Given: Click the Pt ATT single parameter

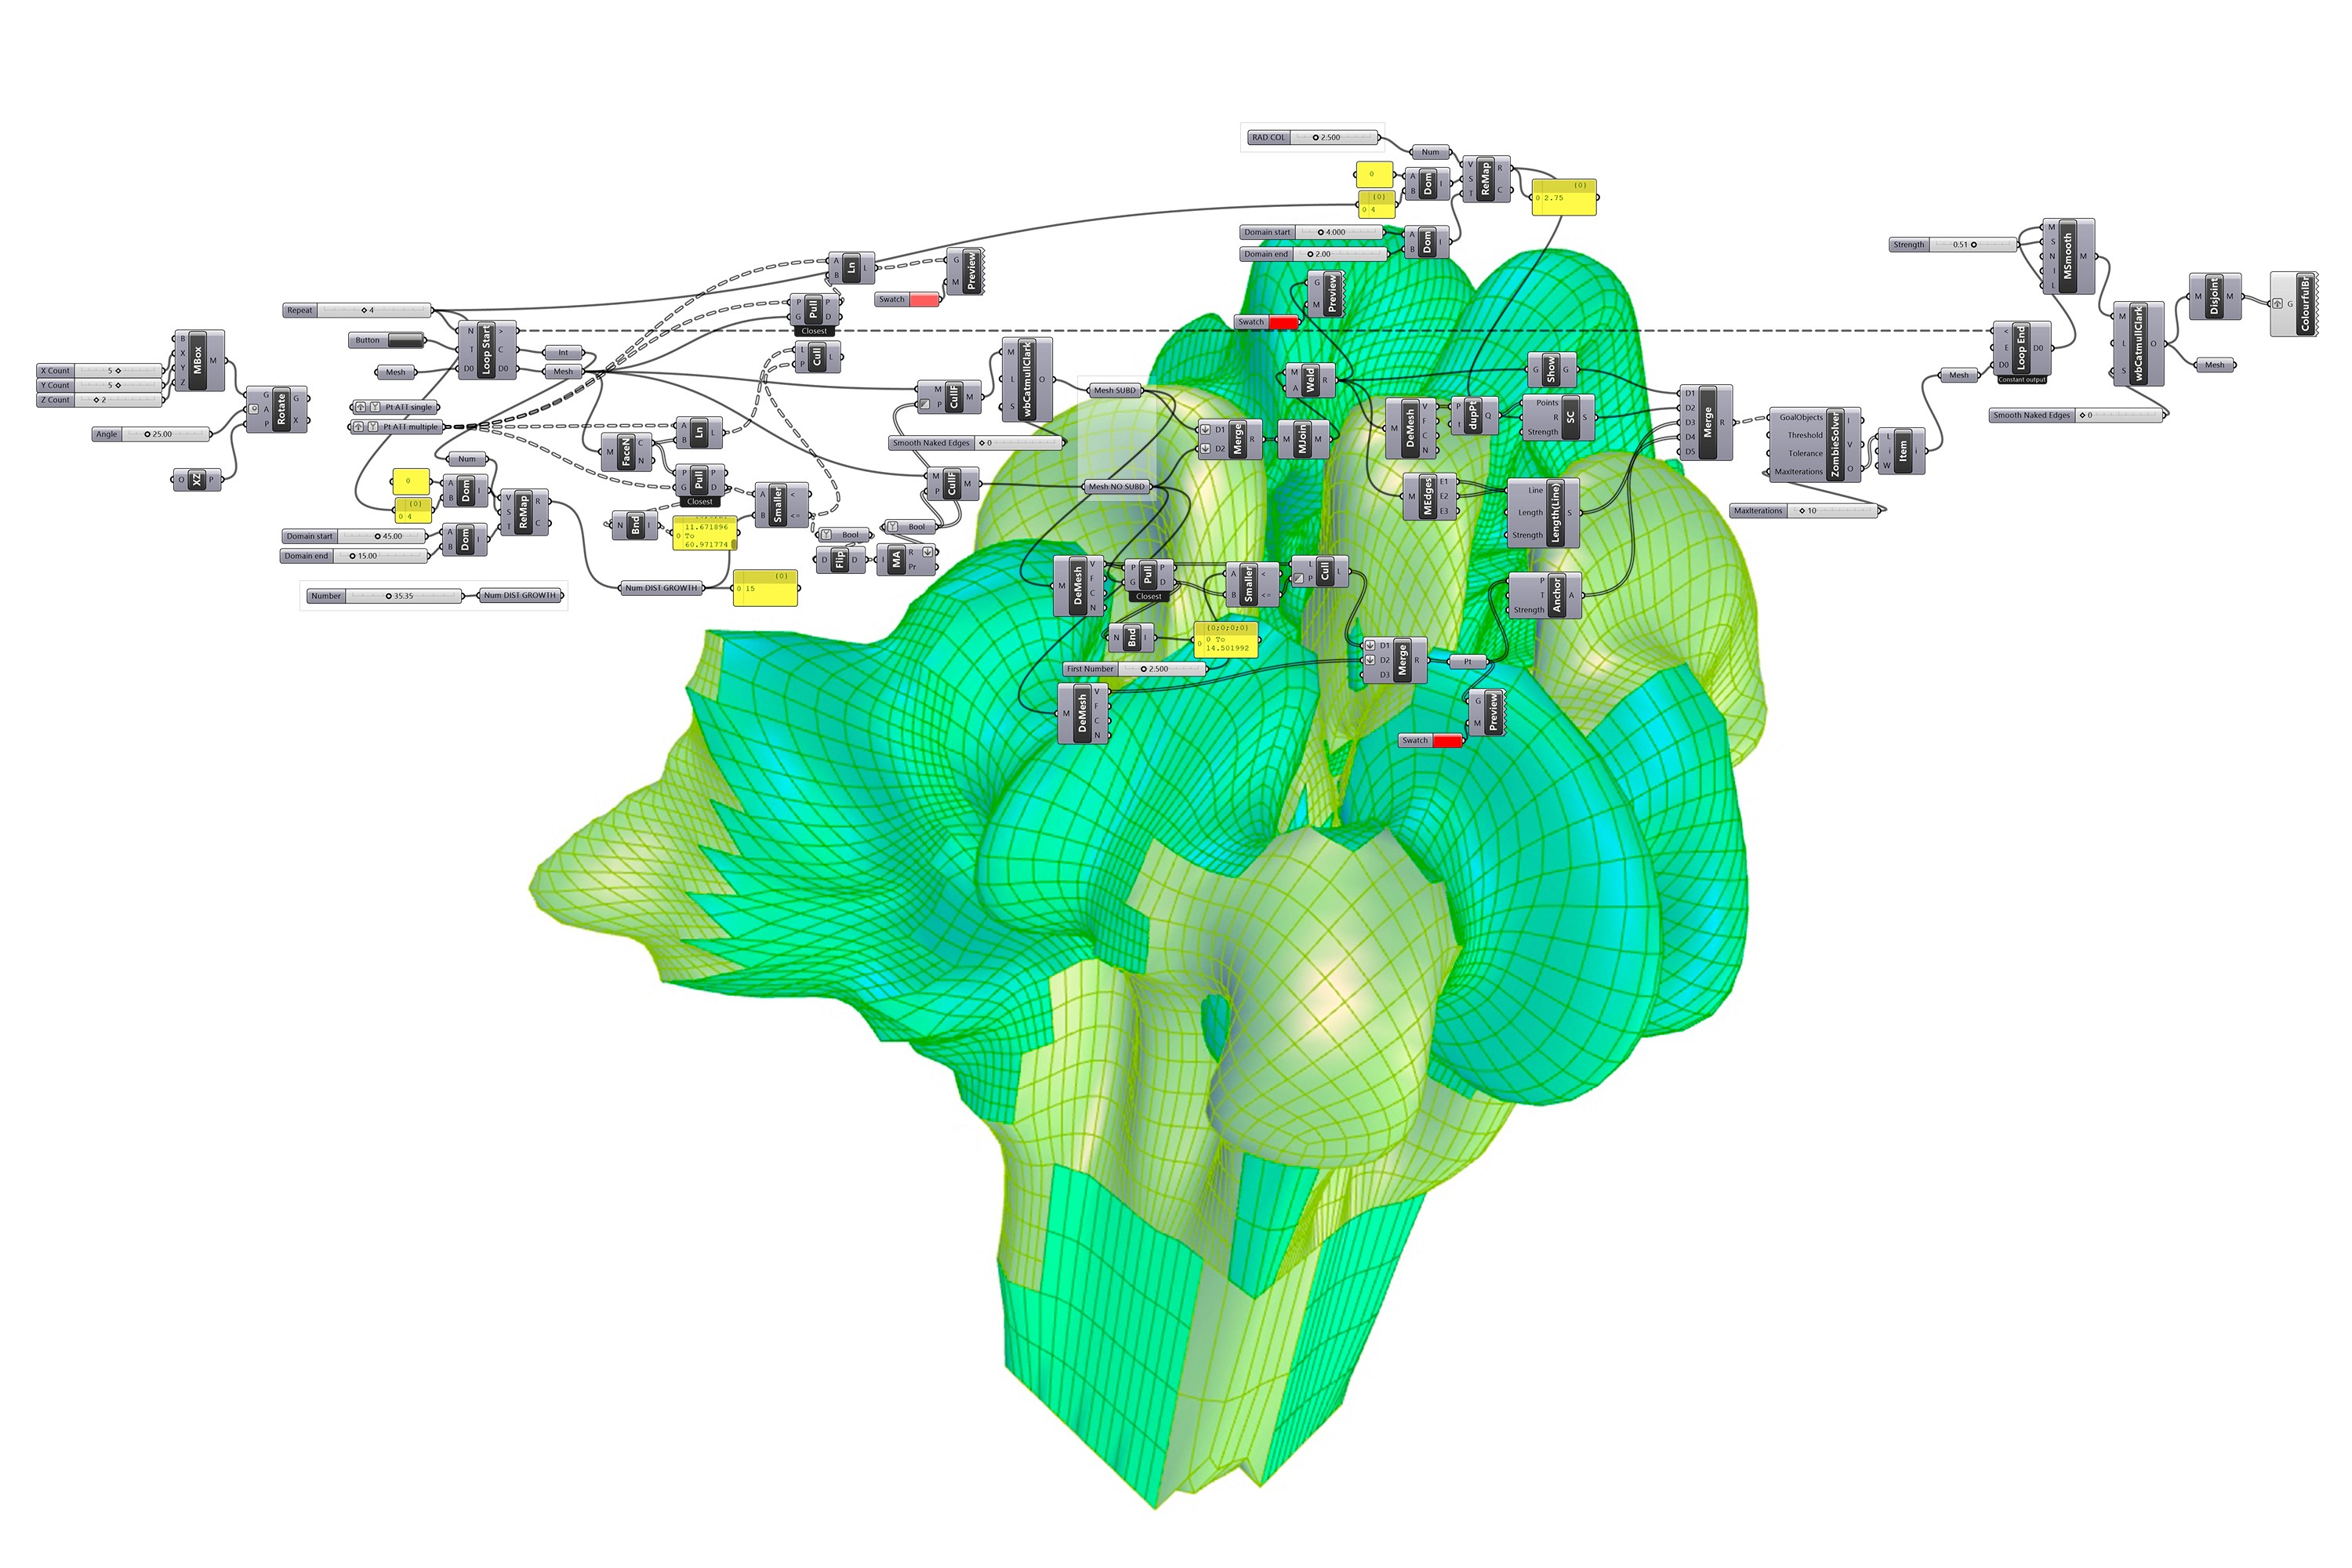Looking at the screenshot, I should pos(408,407).
